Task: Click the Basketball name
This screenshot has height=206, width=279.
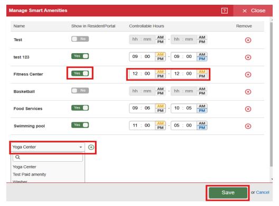Action: tap(24, 92)
